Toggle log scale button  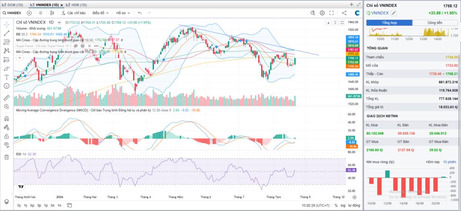[343, 205]
